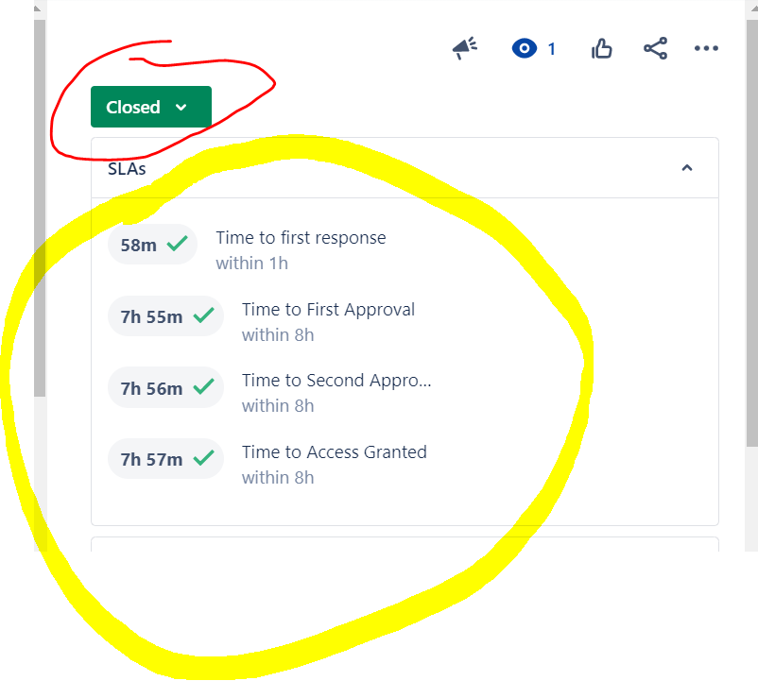Open the share icon

pyautogui.click(x=655, y=48)
